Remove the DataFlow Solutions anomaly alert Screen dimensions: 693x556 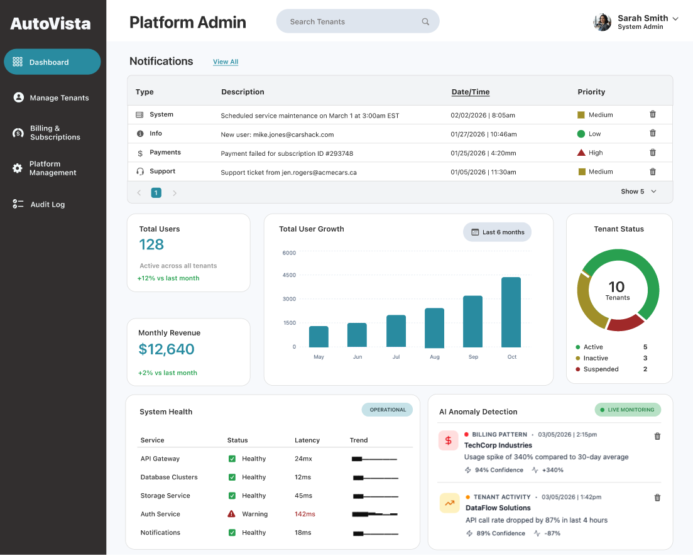point(657,498)
